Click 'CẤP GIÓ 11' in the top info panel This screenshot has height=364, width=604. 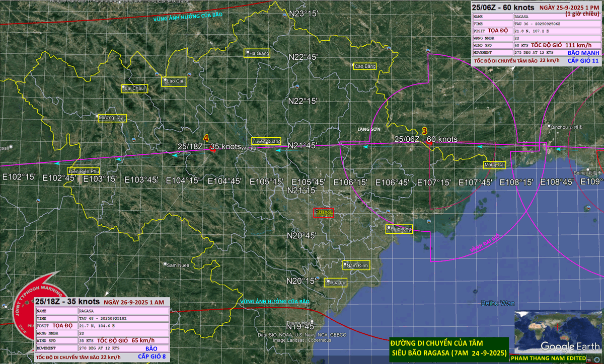pyautogui.click(x=583, y=60)
